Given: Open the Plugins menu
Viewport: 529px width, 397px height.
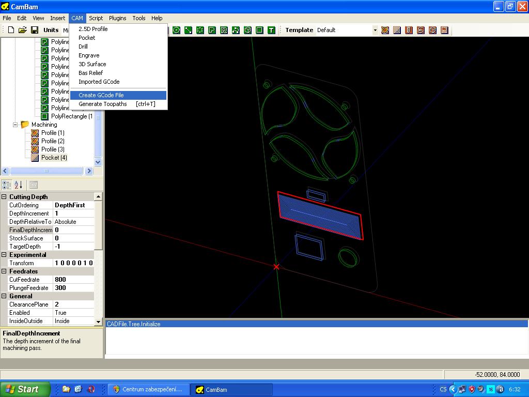Looking at the screenshot, I should click(x=117, y=18).
